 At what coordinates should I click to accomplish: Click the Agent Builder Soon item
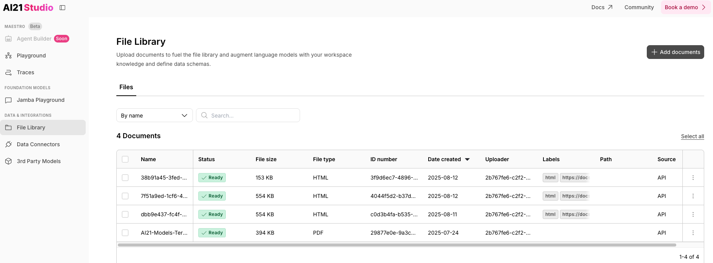point(43,39)
